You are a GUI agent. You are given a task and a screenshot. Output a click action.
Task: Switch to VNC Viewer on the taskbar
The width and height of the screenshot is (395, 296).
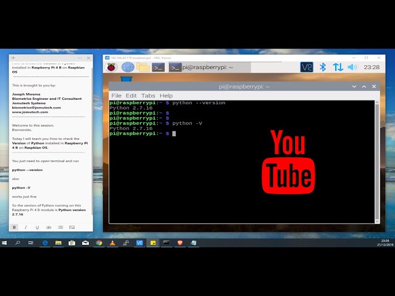click(x=139, y=243)
